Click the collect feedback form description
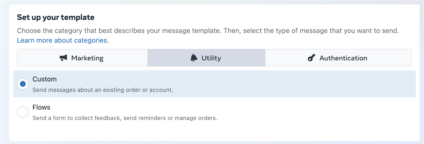The image size is (424, 144). 125,118
